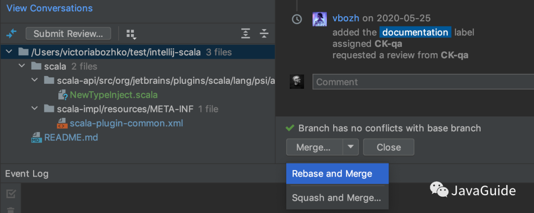Click the scala-plugin-common.xml file icon
Screen dimensions: 534x213
(62, 123)
